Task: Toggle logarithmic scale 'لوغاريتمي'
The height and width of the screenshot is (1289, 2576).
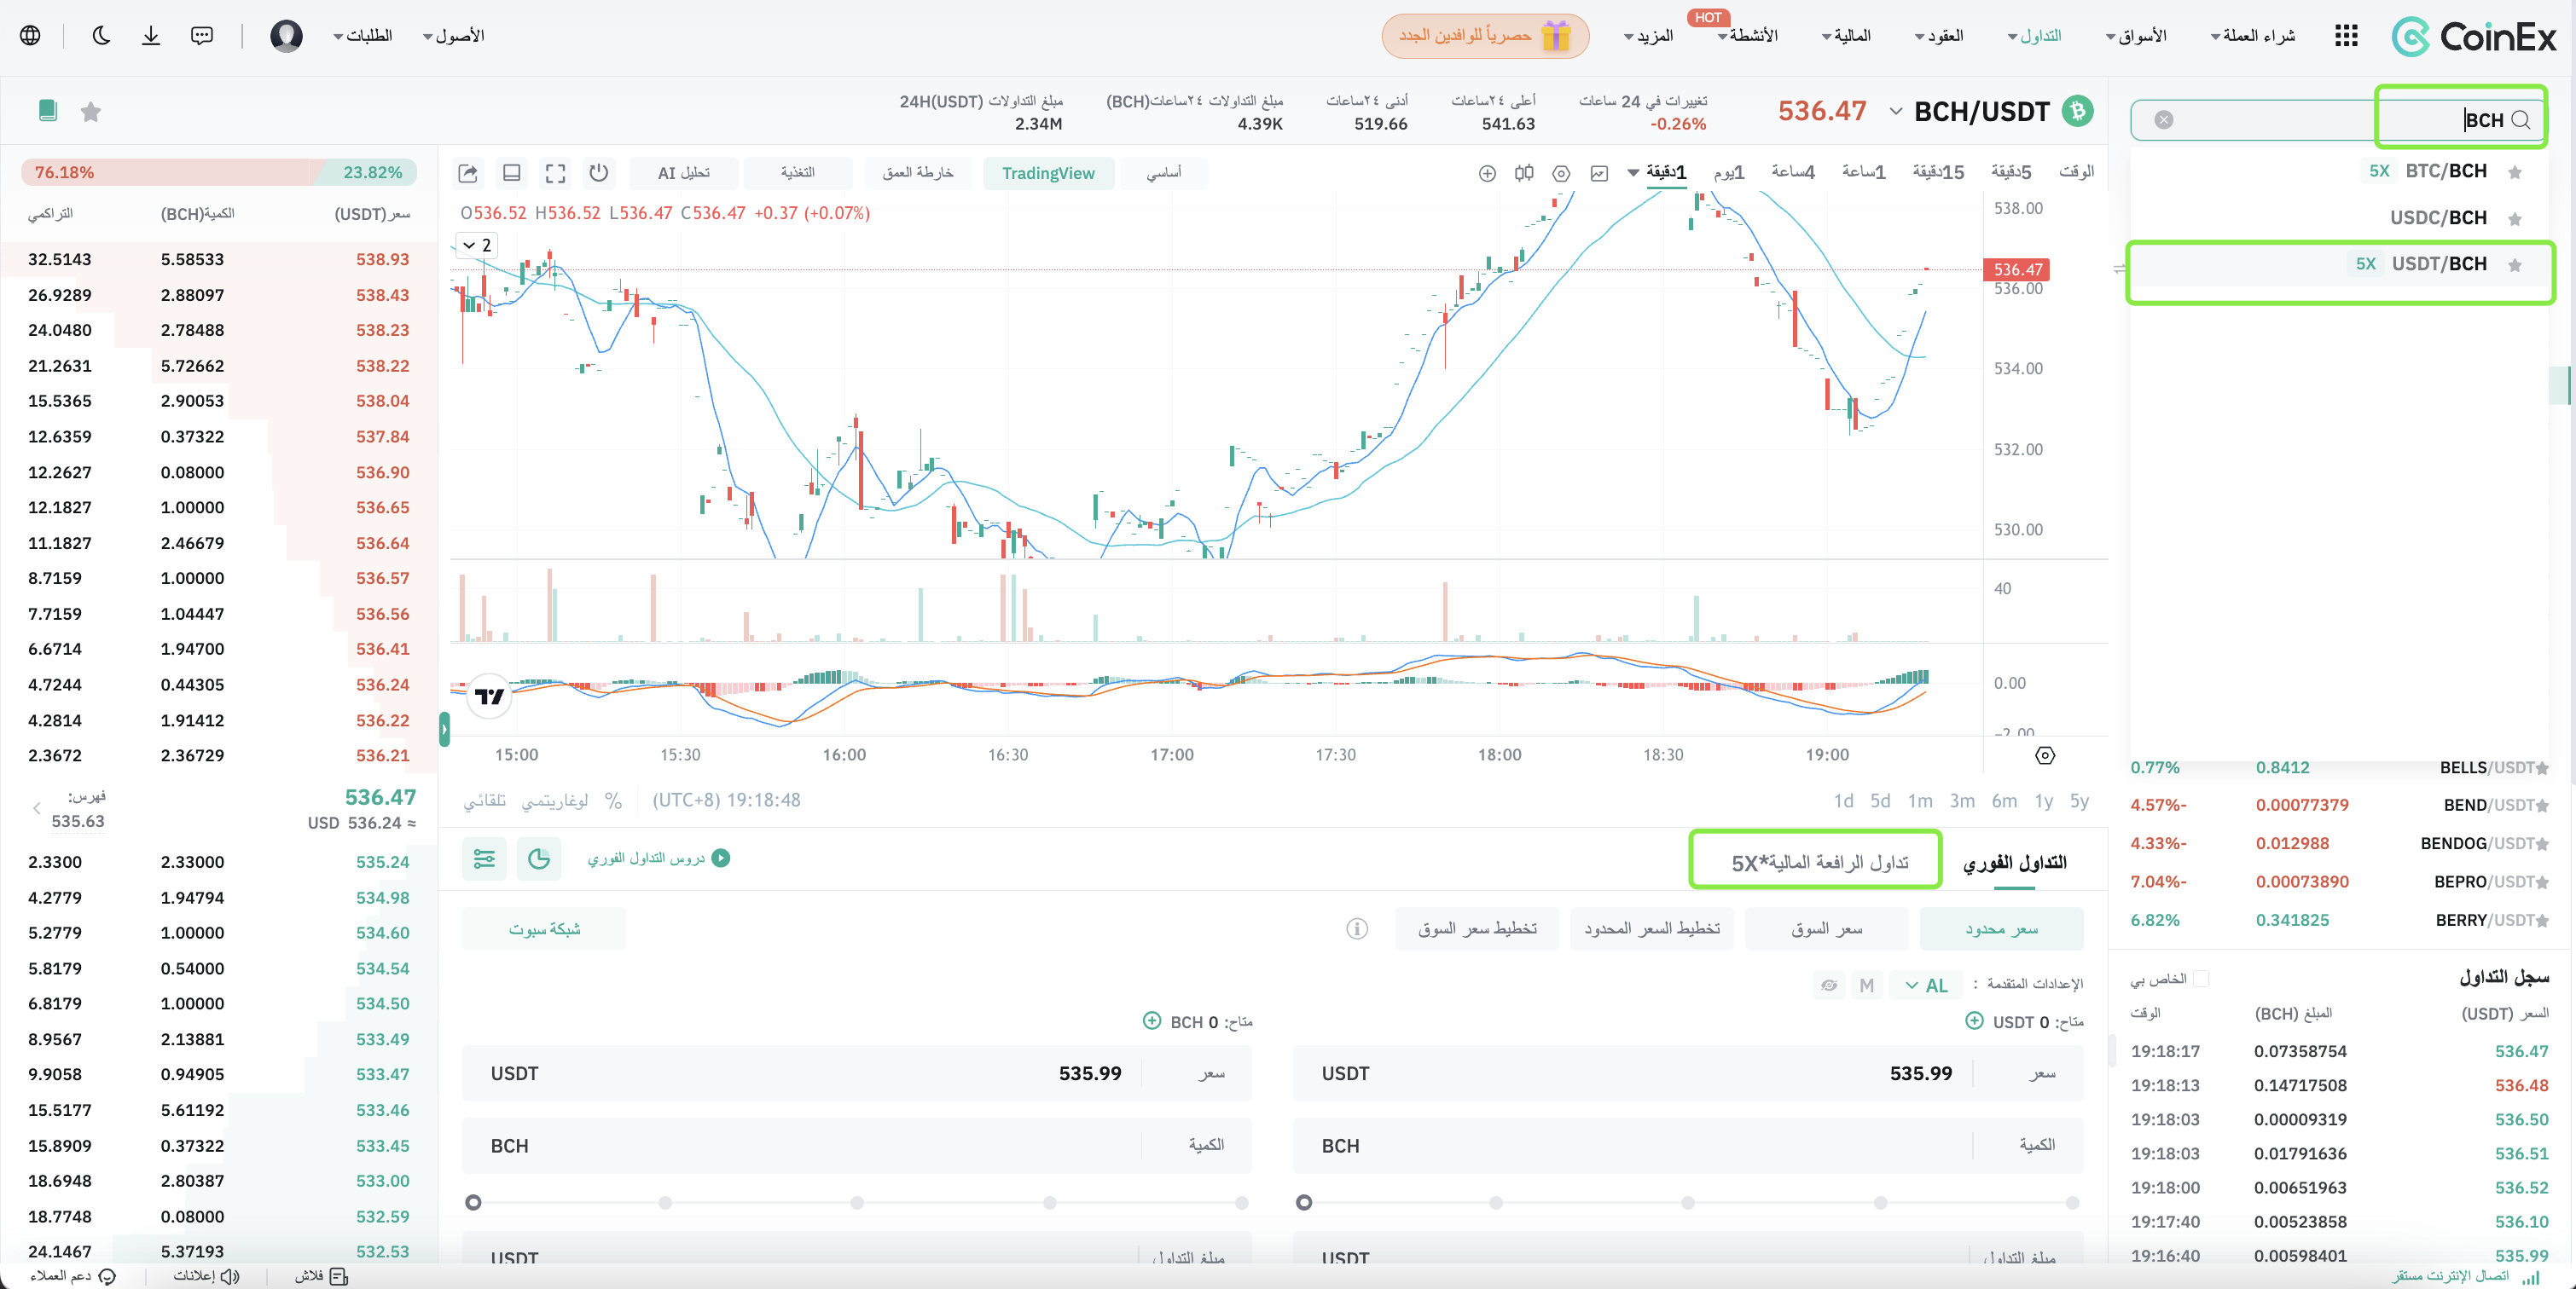Action: click(x=555, y=801)
